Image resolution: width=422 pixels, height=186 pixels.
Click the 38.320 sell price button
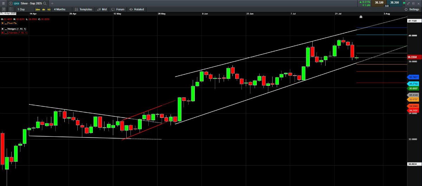tap(379, 2)
